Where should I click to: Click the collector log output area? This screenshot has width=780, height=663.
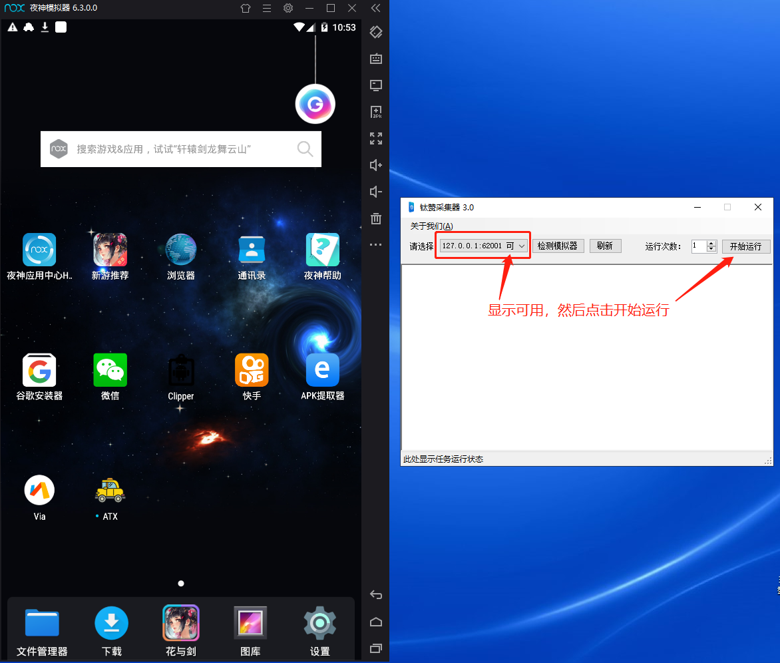pyautogui.click(x=586, y=357)
